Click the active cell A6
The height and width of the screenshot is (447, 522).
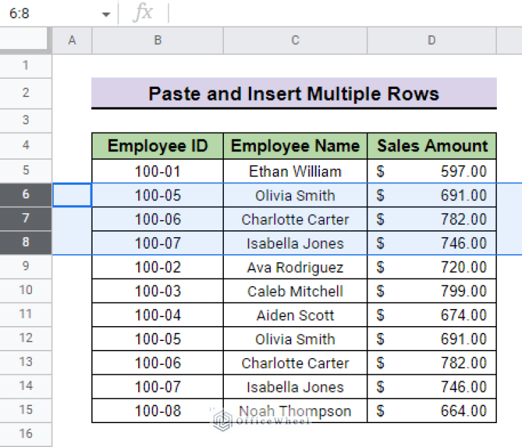pyautogui.click(x=72, y=195)
